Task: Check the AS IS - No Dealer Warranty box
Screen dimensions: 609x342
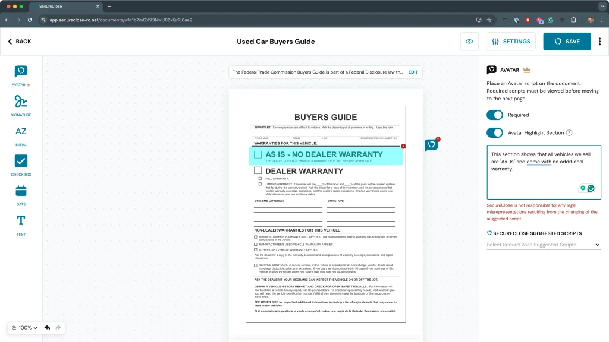Action: click(258, 155)
